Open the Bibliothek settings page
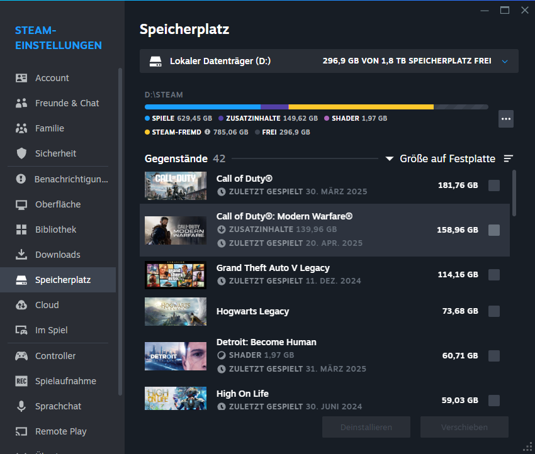This screenshot has width=535, height=454. pyautogui.click(x=58, y=230)
